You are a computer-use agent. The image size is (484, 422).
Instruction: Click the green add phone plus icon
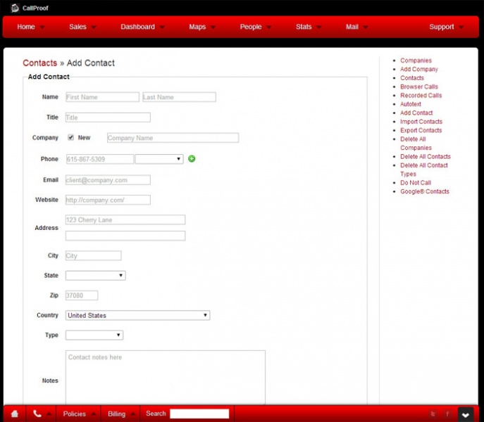(x=192, y=159)
